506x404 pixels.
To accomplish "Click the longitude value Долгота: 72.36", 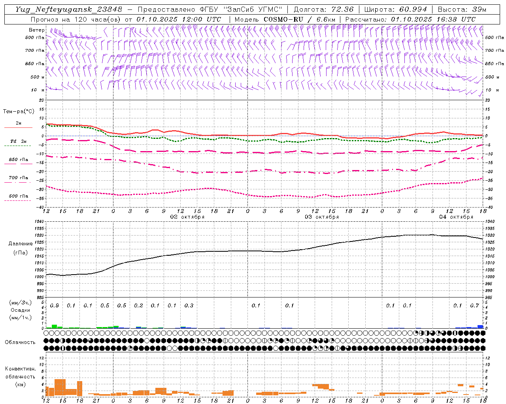I will click(x=323, y=9).
